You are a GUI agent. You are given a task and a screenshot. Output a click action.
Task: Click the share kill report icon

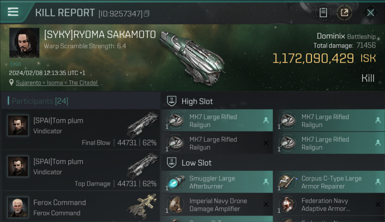click(344, 13)
